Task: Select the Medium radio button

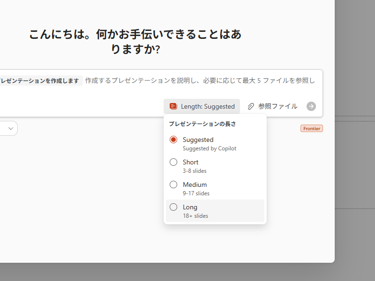Action: coord(173,184)
